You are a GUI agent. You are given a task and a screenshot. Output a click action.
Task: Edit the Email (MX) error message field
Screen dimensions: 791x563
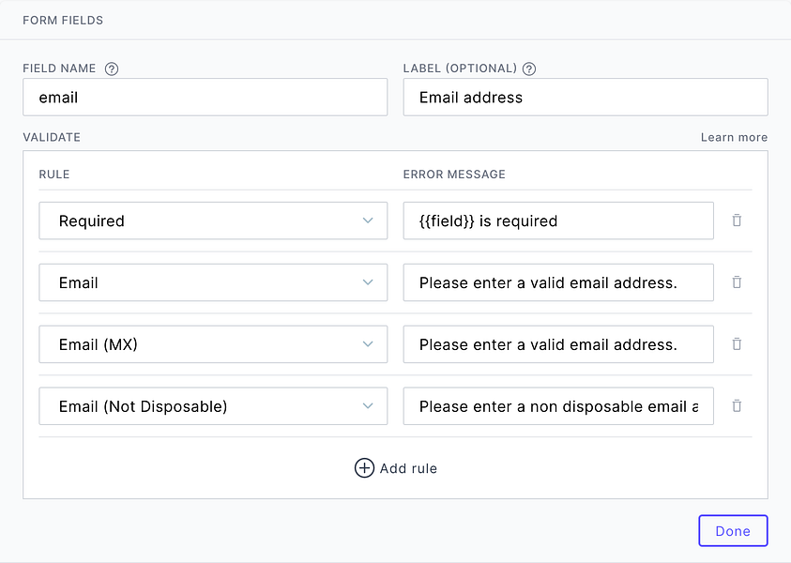click(558, 344)
